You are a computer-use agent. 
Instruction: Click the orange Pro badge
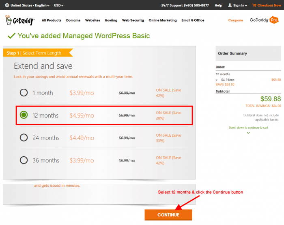(x=274, y=20)
